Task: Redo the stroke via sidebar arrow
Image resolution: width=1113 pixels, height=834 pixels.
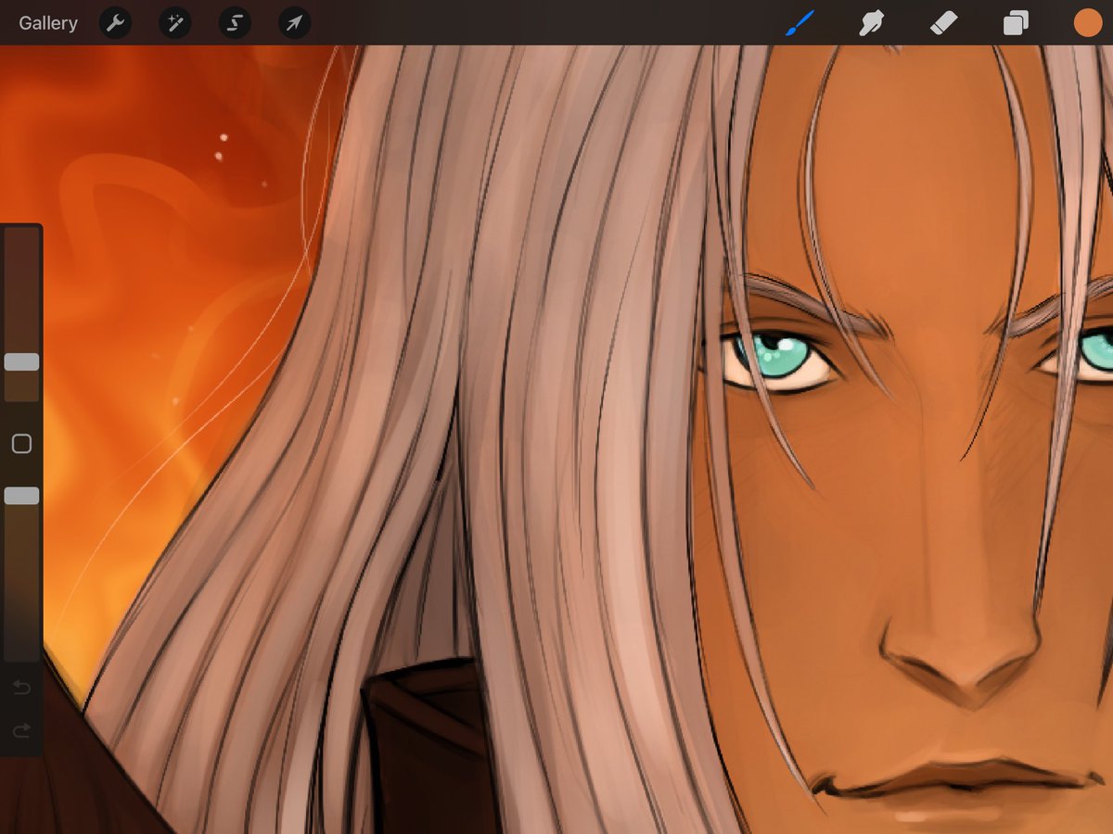Action: point(21,731)
